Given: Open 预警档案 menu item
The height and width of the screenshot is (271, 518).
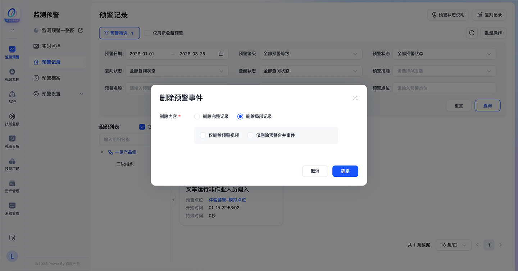Looking at the screenshot, I should click(x=58, y=78).
